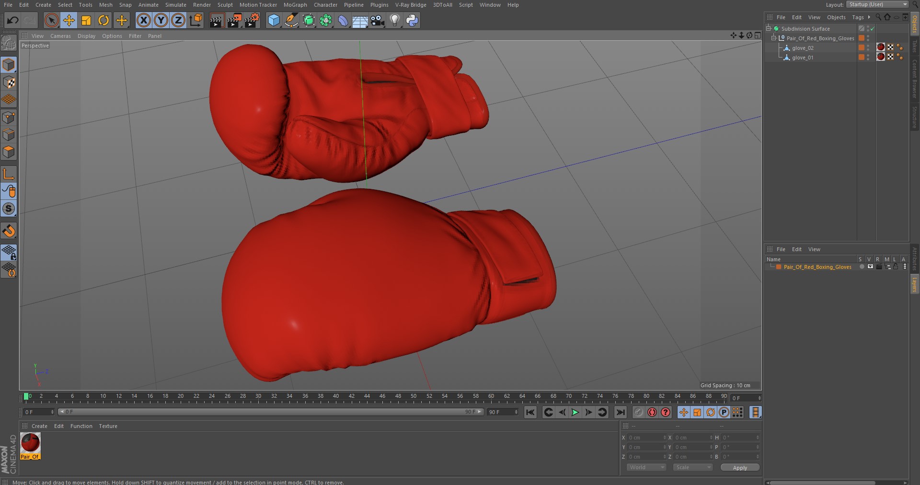The image size is (920, 485).
Task: Open the MoGraph menu
Action: click(x=295, y=5)
